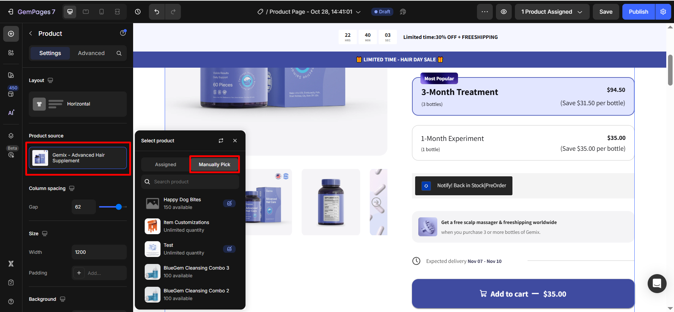Click the Width value field
This screenshot has width=674, height=312.
[99, 252]
